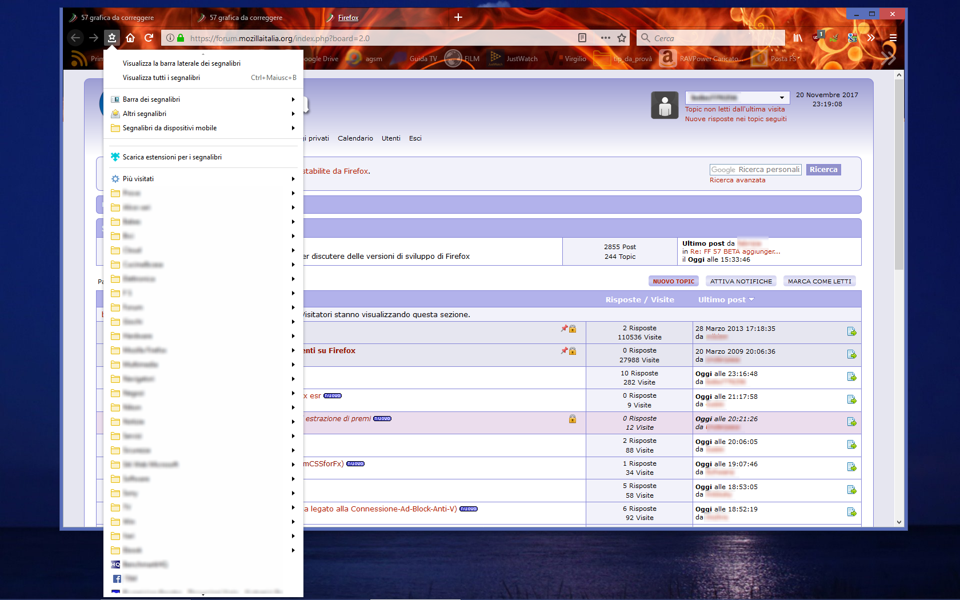The height and width of the screenshot is (600, 960).
Task: Expand Segnalibri da dispositivi mobile submenu
Action: [x=203, y=128]
